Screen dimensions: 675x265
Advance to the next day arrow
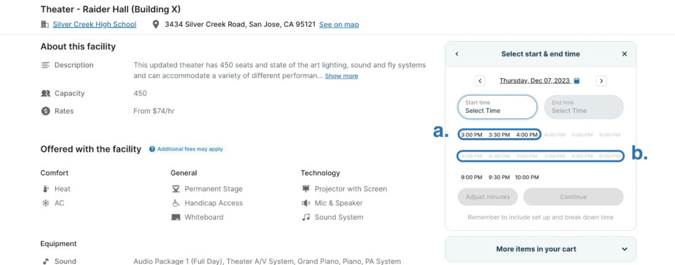pos(601,81)
